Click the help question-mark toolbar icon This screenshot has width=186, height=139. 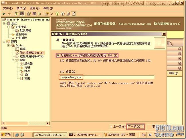pyautogui.click(x=29, y=14)
